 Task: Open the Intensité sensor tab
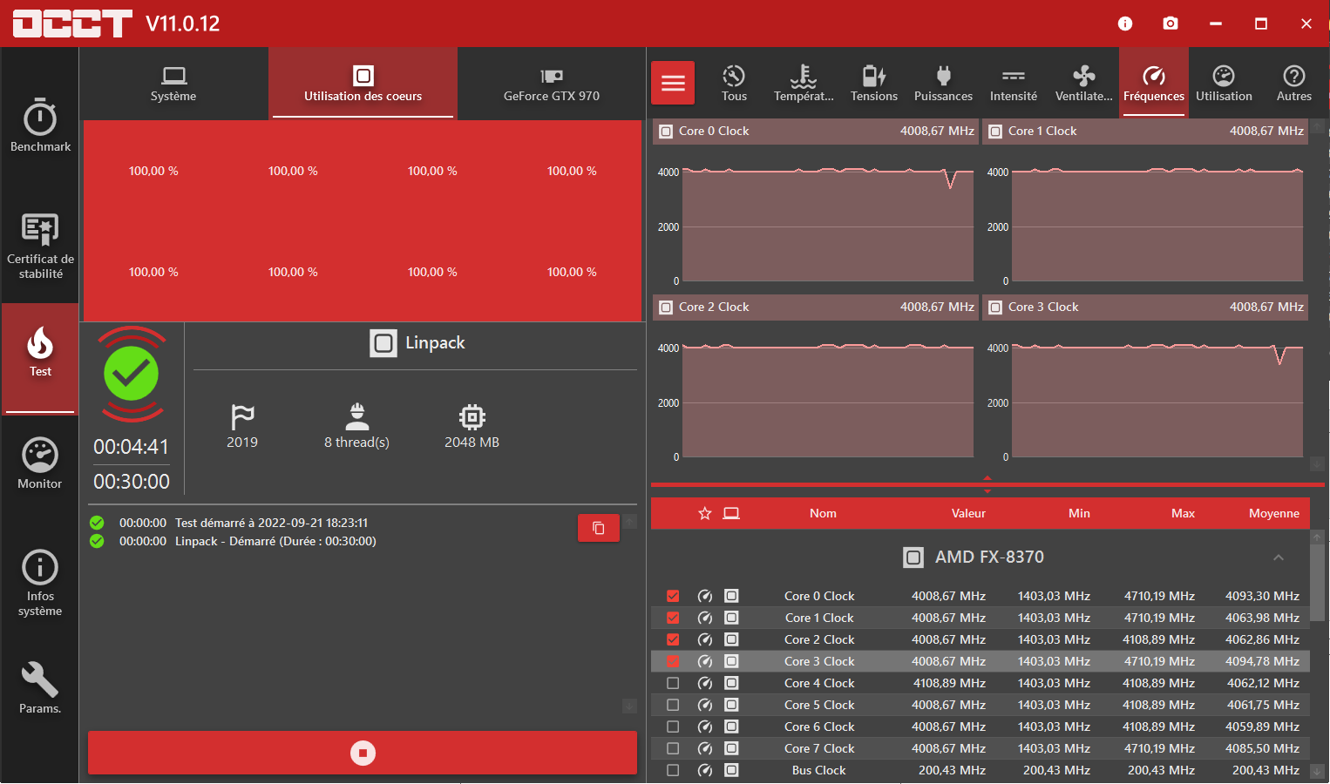click(x=1014, y=84)
